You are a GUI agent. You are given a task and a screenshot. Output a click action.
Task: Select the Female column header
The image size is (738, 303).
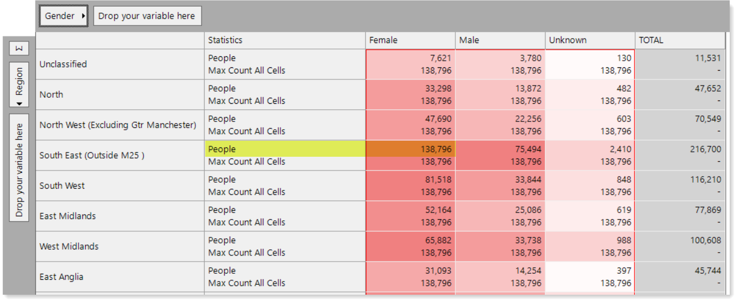pyautogui.click(x=410, y=40)
